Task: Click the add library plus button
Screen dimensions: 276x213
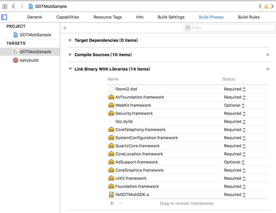Action: (x=112, y=203)
